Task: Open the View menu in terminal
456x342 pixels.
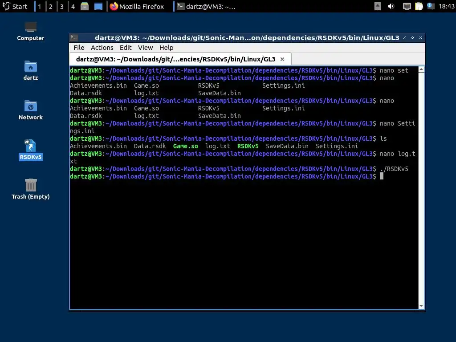Action: [146, 47]
